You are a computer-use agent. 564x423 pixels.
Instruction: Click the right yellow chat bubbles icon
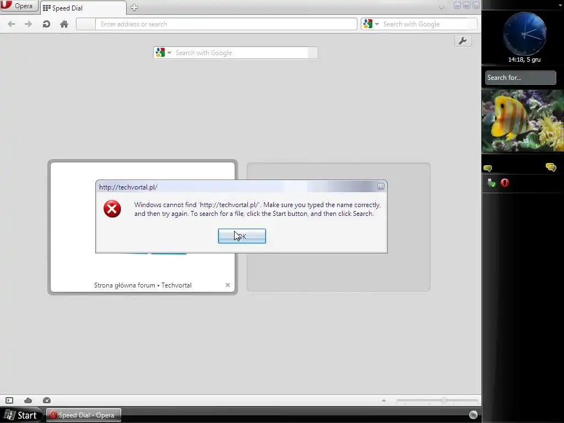coord(551,167)
